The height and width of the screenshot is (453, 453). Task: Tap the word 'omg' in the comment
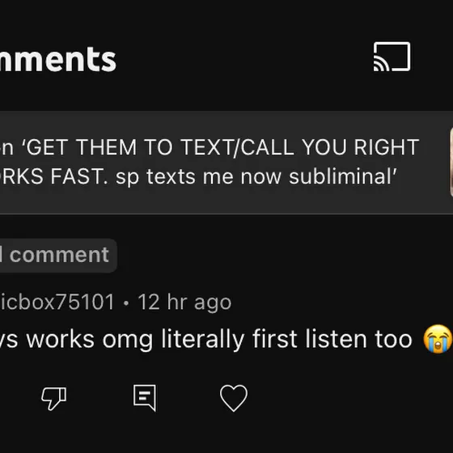(128, 341)
